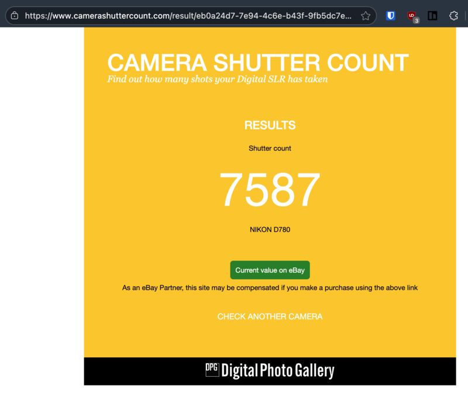468x403 pixels.
Task: Click the blank white margin left of page
Action: pyautogui.click(x=41, y=204)
